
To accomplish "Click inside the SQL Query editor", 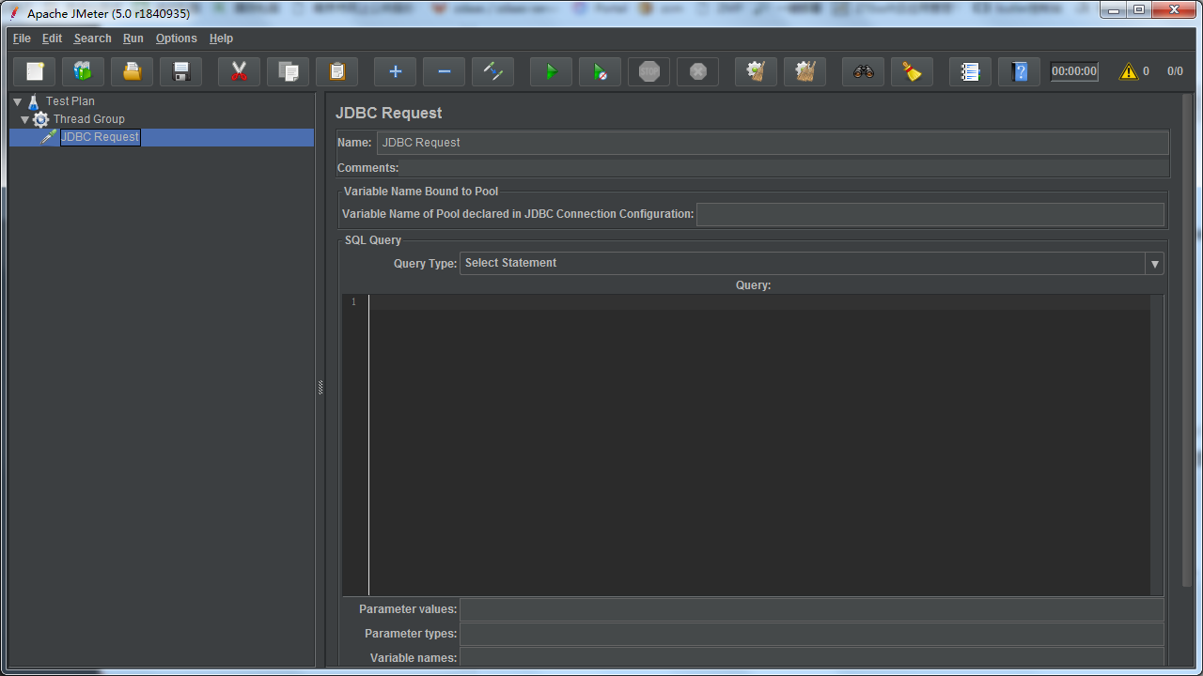I will pos(759,445).
